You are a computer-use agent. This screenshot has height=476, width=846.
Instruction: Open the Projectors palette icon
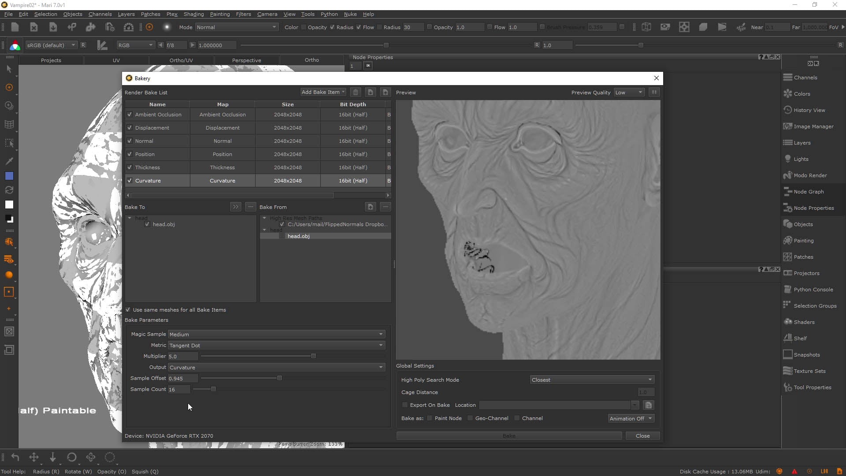pos(788,273)
